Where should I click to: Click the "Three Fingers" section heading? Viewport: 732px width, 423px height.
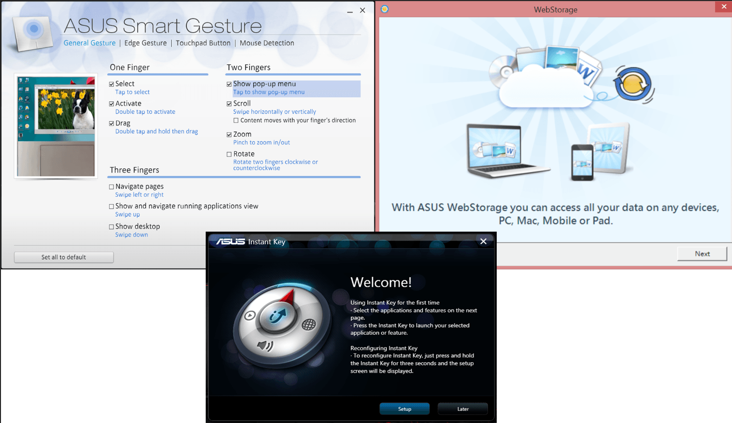[x=134, y=170]
